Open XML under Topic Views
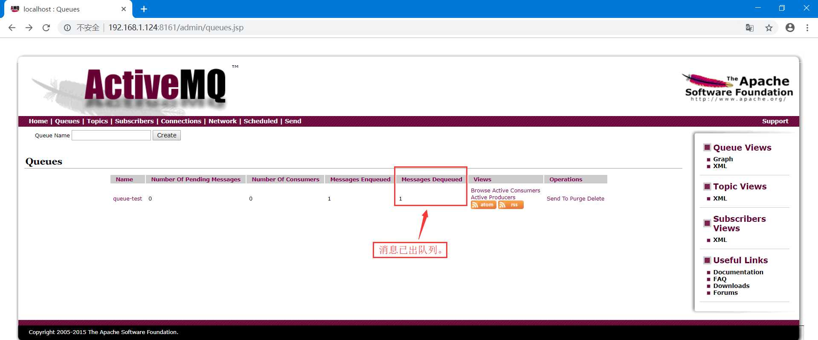The width and height of the screenshot is (818, 340). tap(720, 198)
